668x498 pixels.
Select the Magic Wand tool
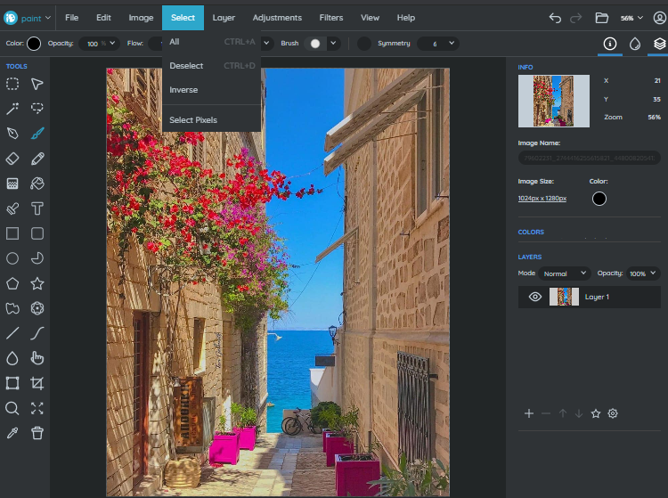[x=12, y=109]
